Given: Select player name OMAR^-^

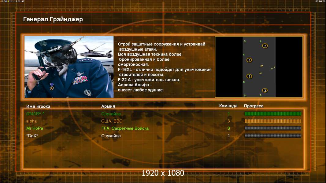Looking at the screenshot, I should [35, 113].
